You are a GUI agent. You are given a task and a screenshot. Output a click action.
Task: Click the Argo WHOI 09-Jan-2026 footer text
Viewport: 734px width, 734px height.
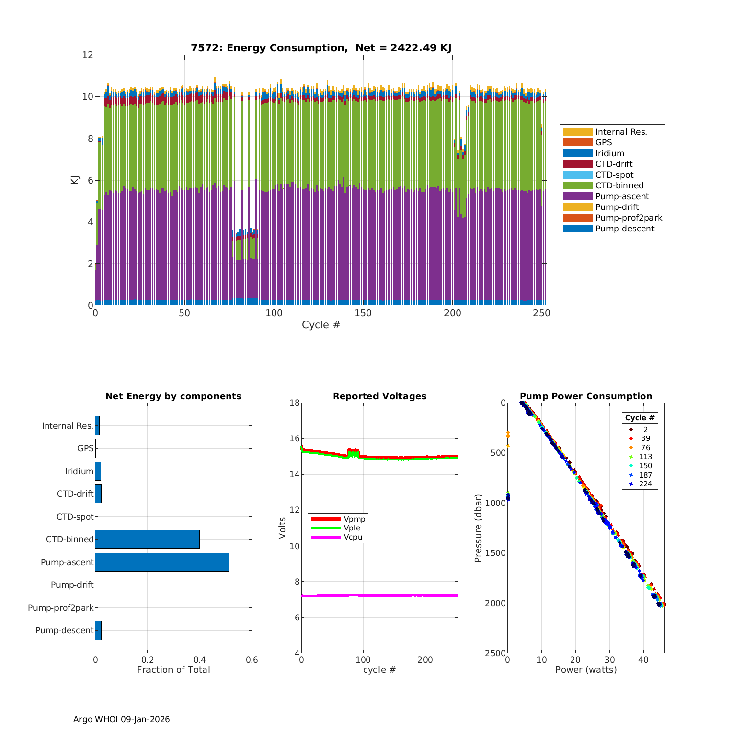click(122, 719)
